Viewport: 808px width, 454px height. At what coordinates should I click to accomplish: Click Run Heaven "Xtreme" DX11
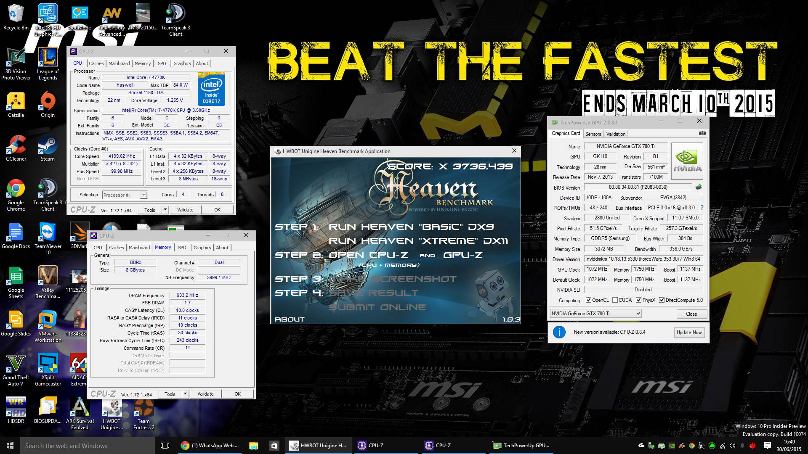(418, 241)
